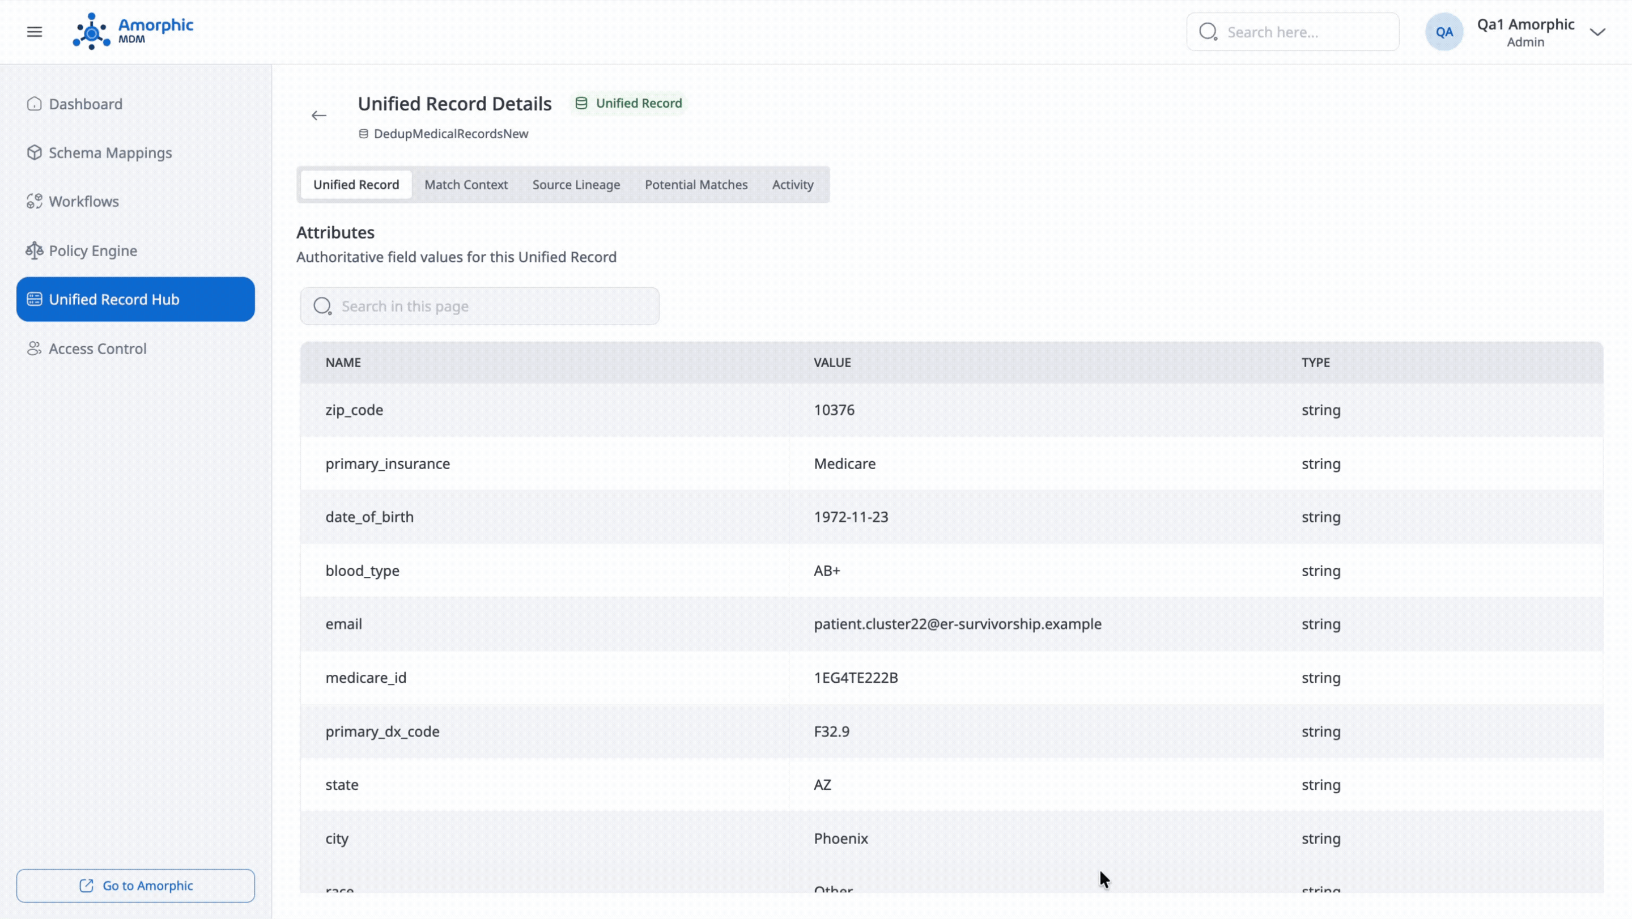Click string type in email row
The width and height of the screenshot is (1632, 919).
pyautogui.click(x=1321, y=624)
